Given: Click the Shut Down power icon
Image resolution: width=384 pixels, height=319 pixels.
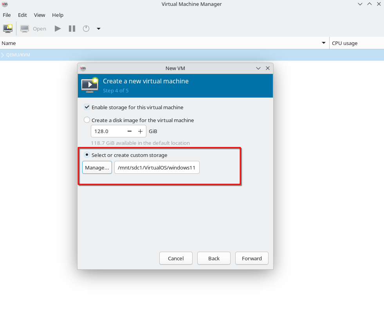Looking at the screenshot, I should click(86, 29).
